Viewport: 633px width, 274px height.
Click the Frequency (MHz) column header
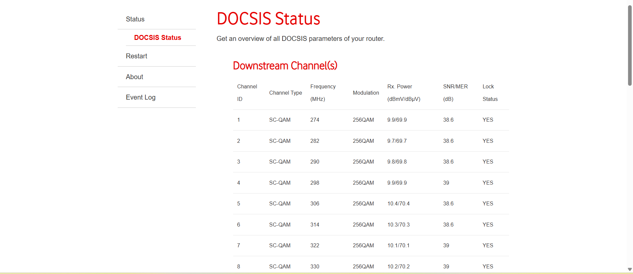tap(323, 93)
